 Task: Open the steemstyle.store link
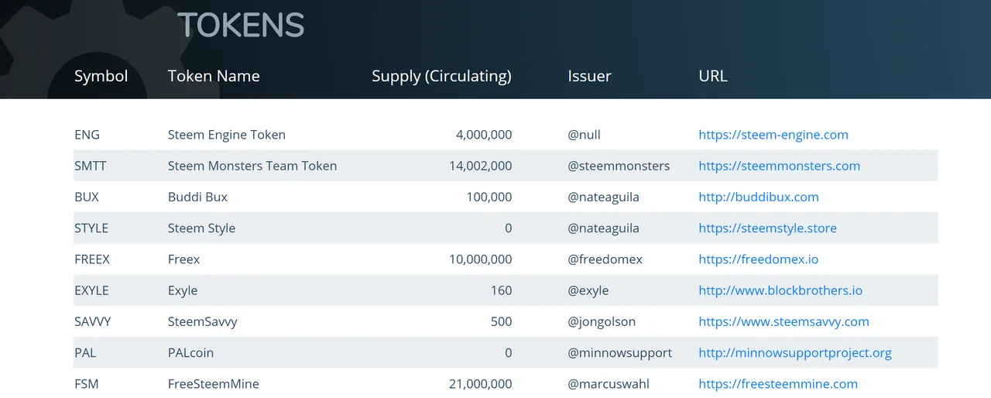coord(767,228)
